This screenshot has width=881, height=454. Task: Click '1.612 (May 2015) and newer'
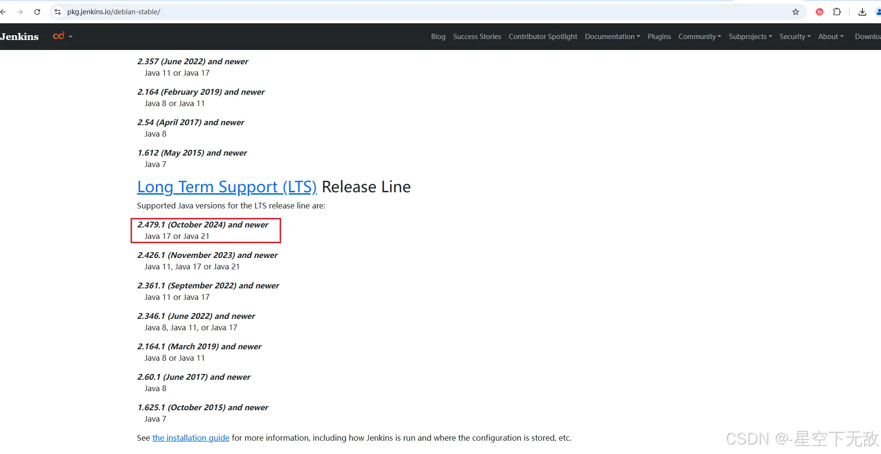[192, 153]
